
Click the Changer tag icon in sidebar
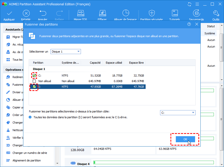pos(8,123)
